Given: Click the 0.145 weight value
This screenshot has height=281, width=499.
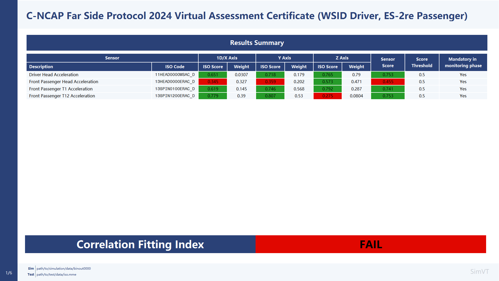Looking at the screenshot, I should pyautogui.click(x=241, y=89).
